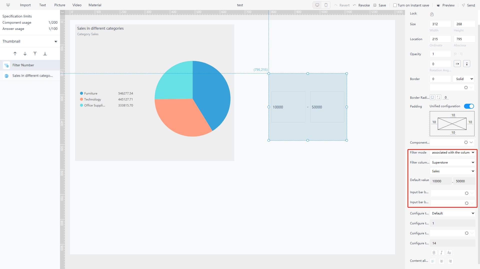Align content to the center
Screen dimensions: 480x269
pos(441,261)
